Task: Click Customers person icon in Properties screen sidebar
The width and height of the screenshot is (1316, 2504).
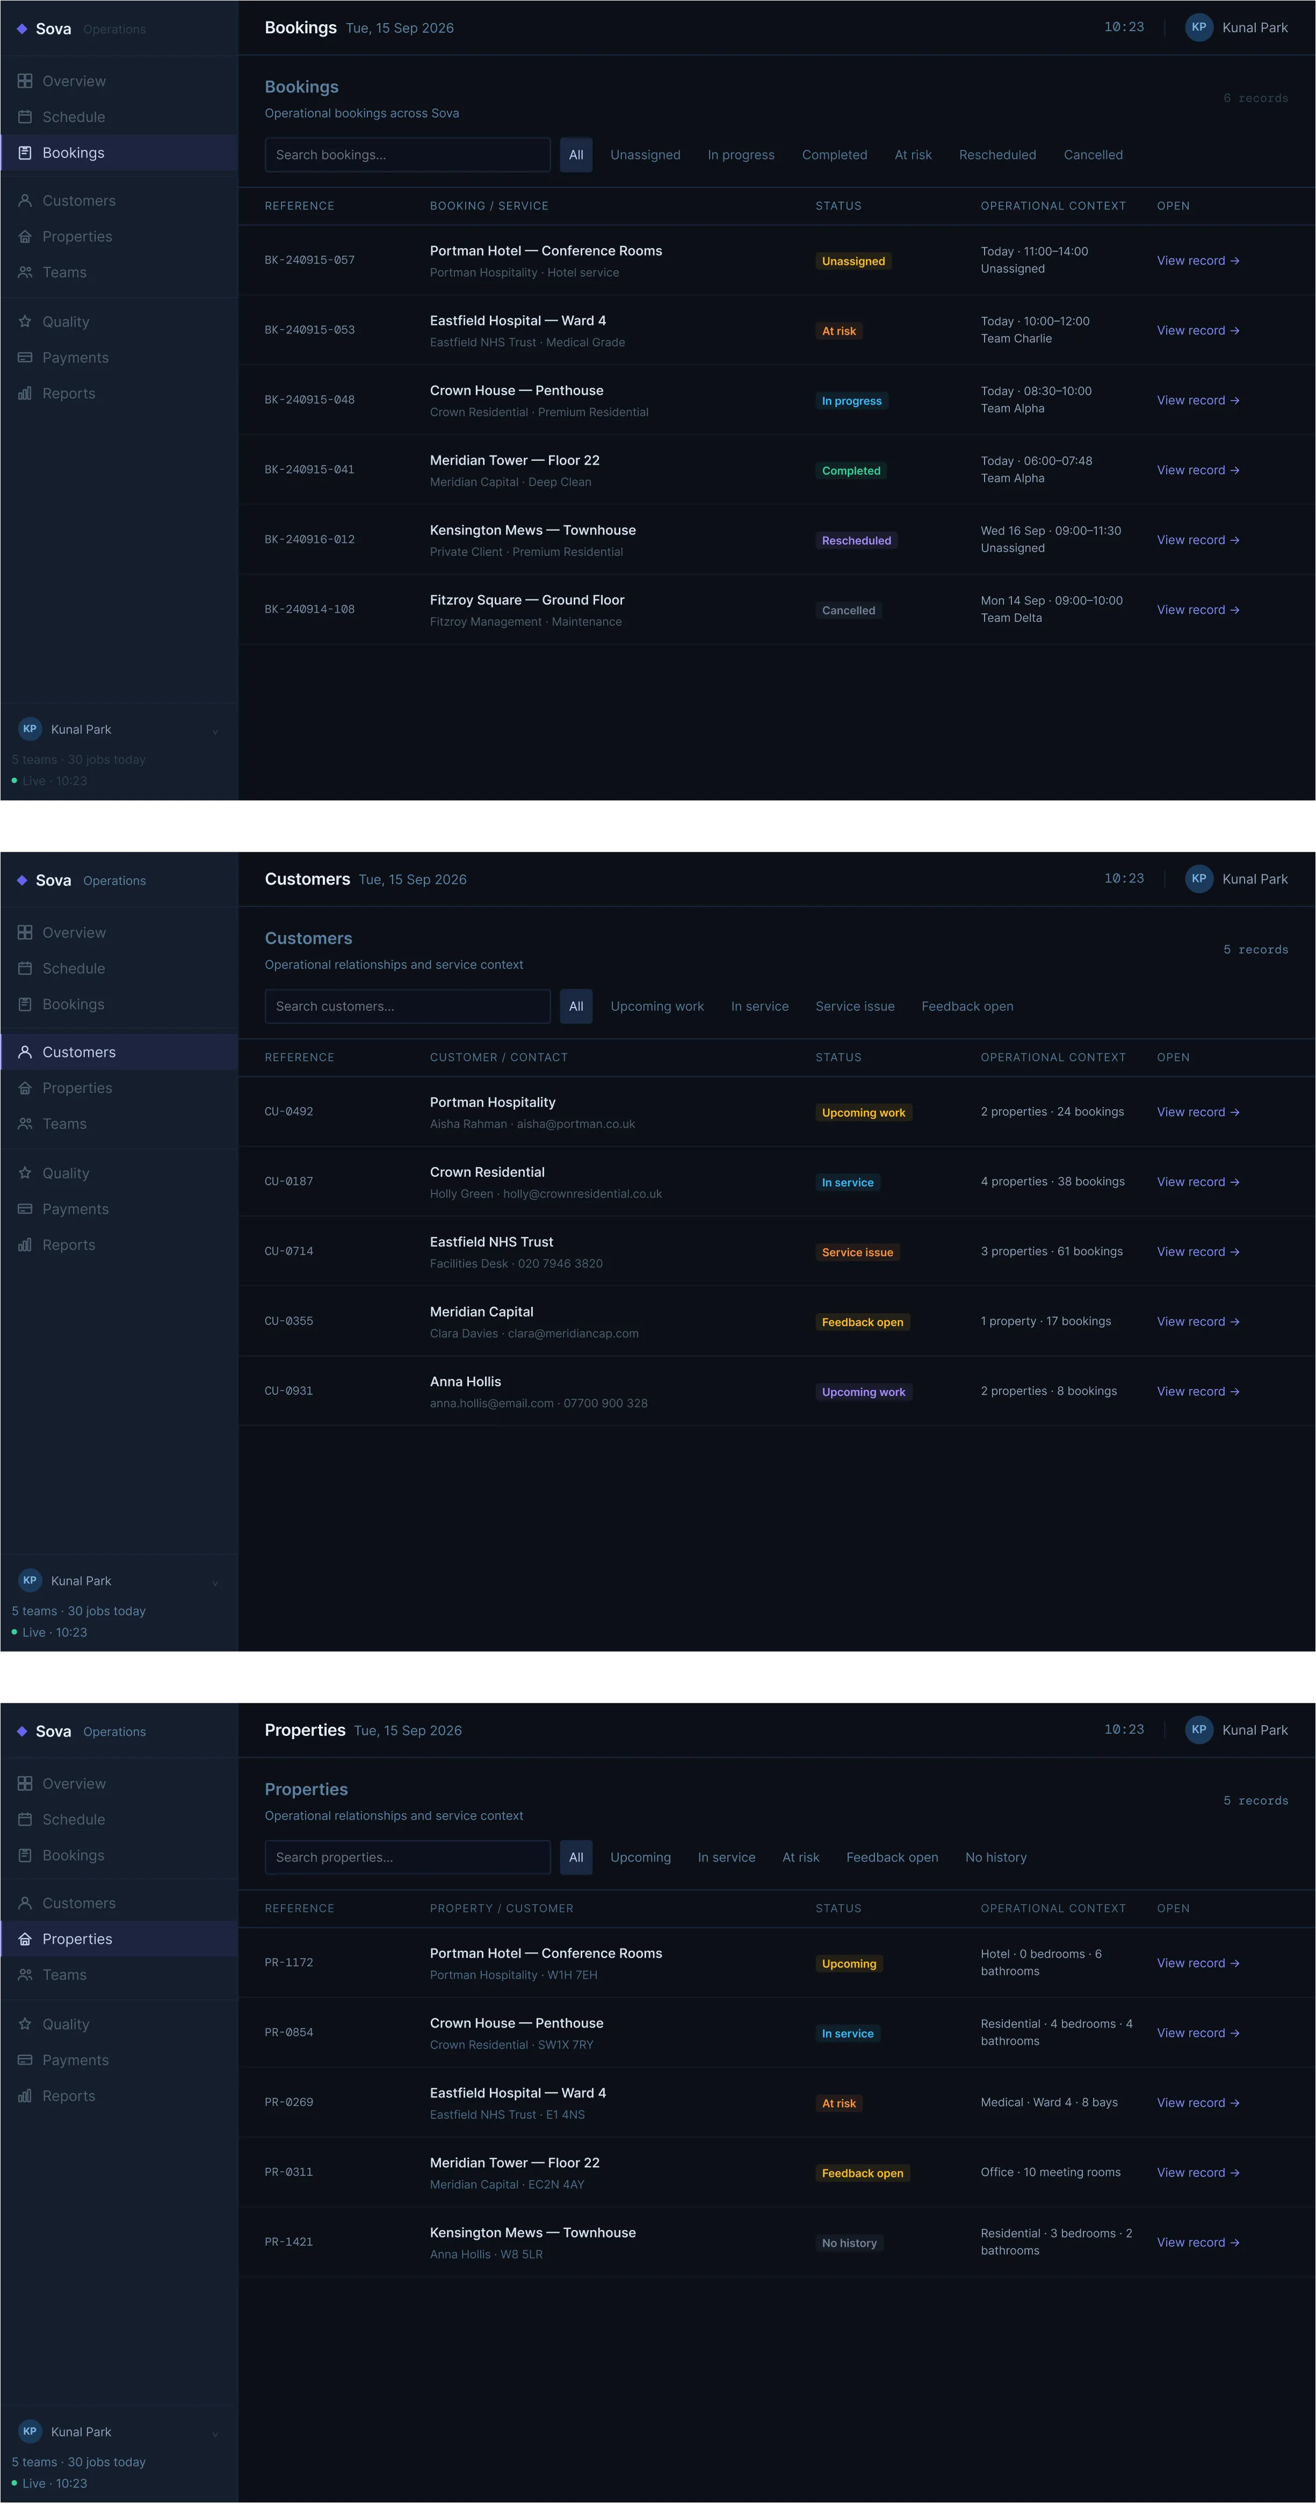Action: (x=25, y=1904)
